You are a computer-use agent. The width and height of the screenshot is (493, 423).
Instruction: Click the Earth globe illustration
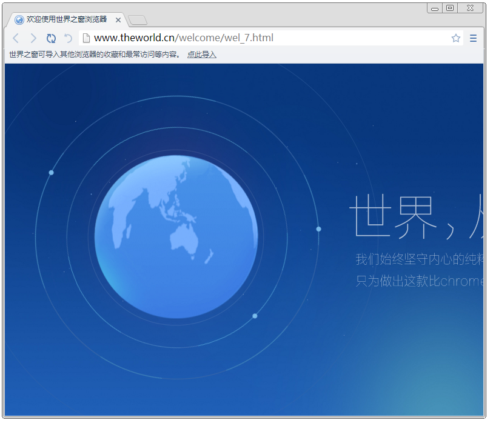pos(176,235)
